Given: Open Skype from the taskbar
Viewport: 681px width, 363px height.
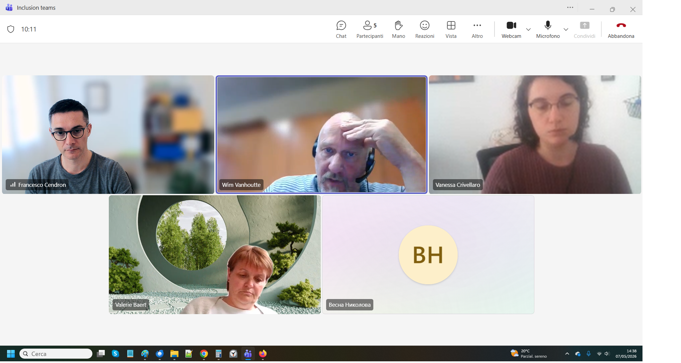Looking at the screenshot, I should [116, 354].
